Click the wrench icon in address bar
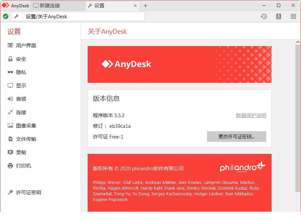Viewport: 301px width, 220px height. coord(17,16)
